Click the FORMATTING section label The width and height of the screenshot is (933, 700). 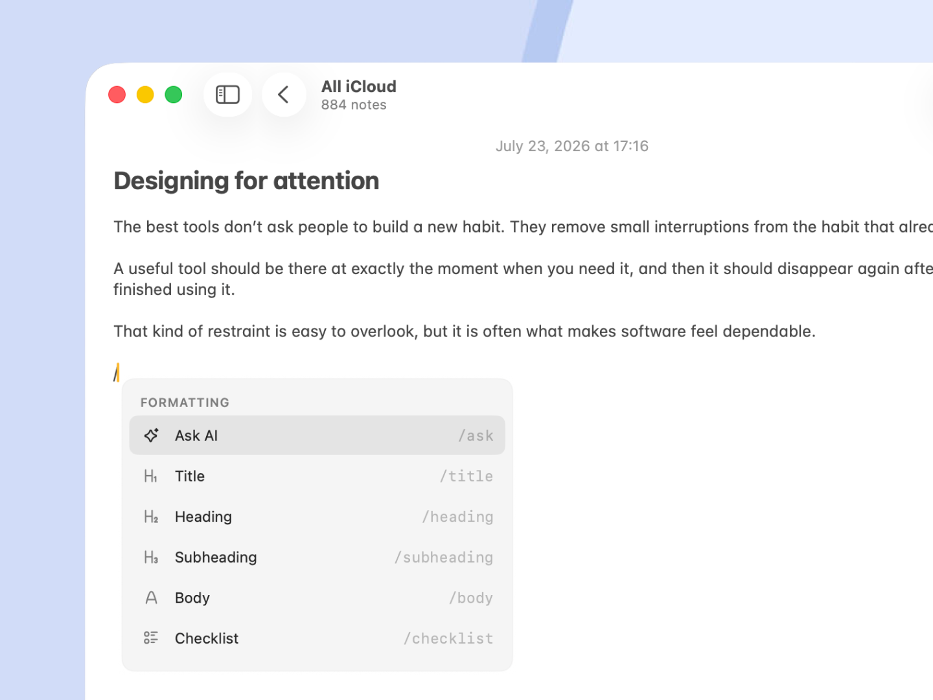click(185, 402)
